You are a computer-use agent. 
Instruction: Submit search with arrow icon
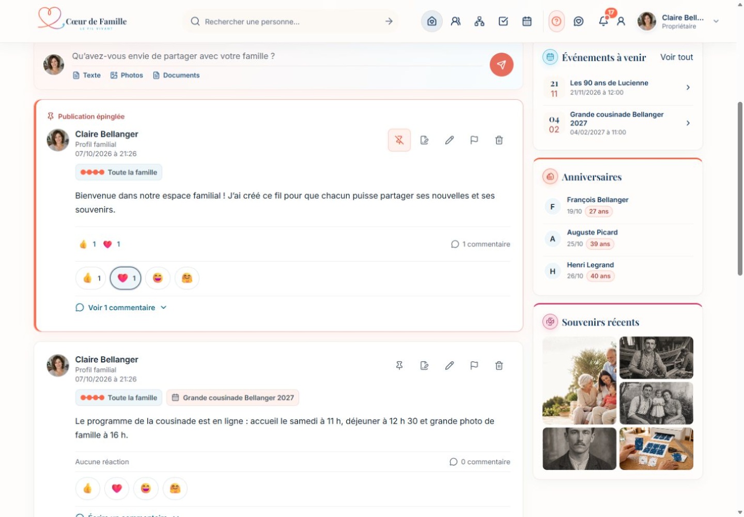(389, 22)
